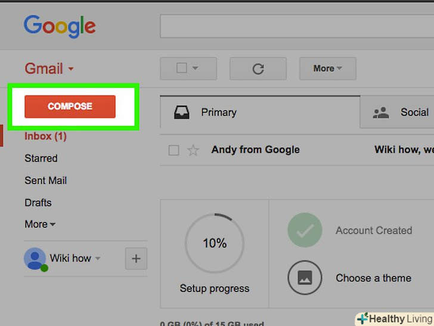This screenshot has height=326, width=434.
Task: Click the green Account Created checkmark
Action: click(x=305, y=230)
